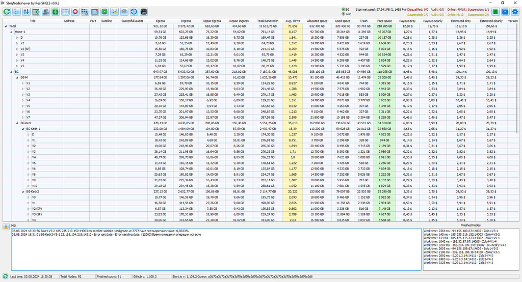Select the Log panel tab label
The height and width of the screenshot is (282, 522).
click(x=13, y=224)
